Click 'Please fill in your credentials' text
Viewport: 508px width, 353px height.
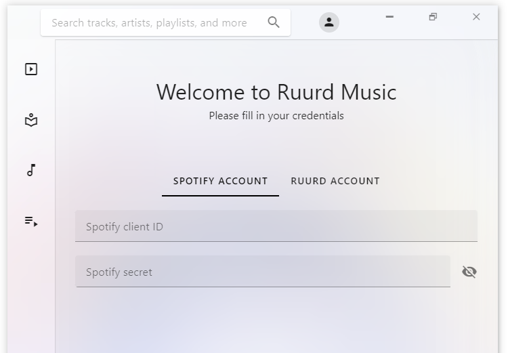[276, 116]
